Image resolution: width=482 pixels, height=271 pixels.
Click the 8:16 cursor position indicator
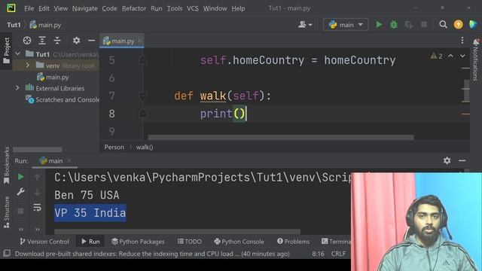click(x=318, y=254)
